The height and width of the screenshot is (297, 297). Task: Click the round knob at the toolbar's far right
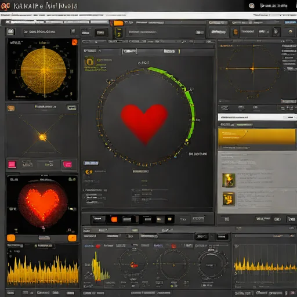[290, 32]
